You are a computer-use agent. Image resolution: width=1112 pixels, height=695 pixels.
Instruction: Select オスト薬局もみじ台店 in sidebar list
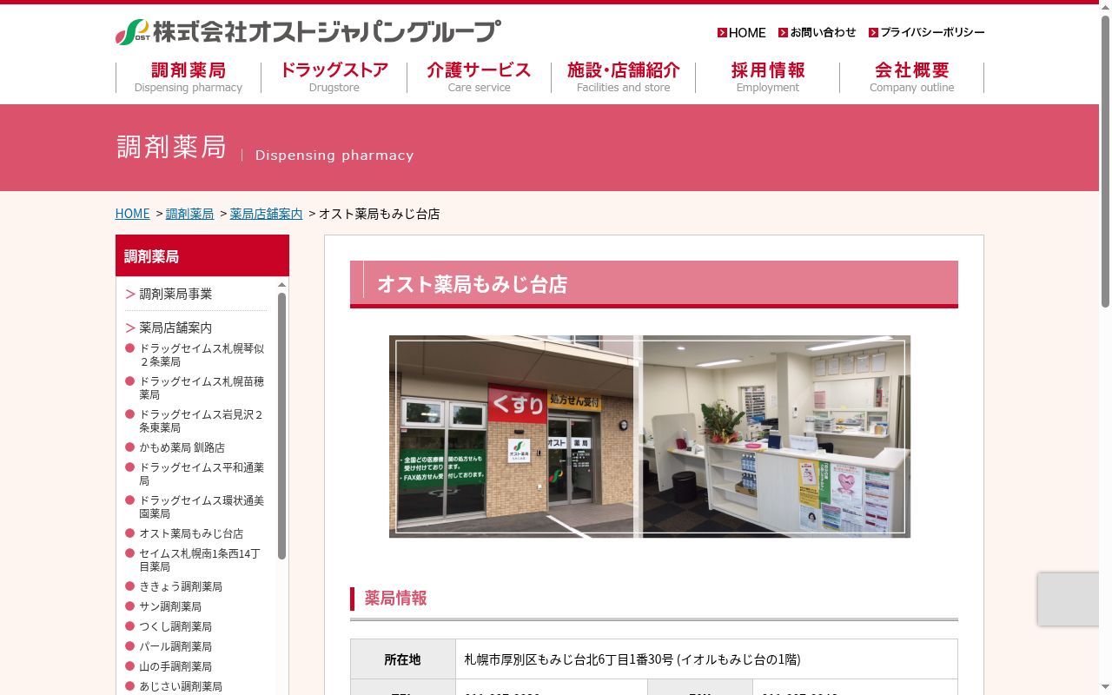pos(191,533)
